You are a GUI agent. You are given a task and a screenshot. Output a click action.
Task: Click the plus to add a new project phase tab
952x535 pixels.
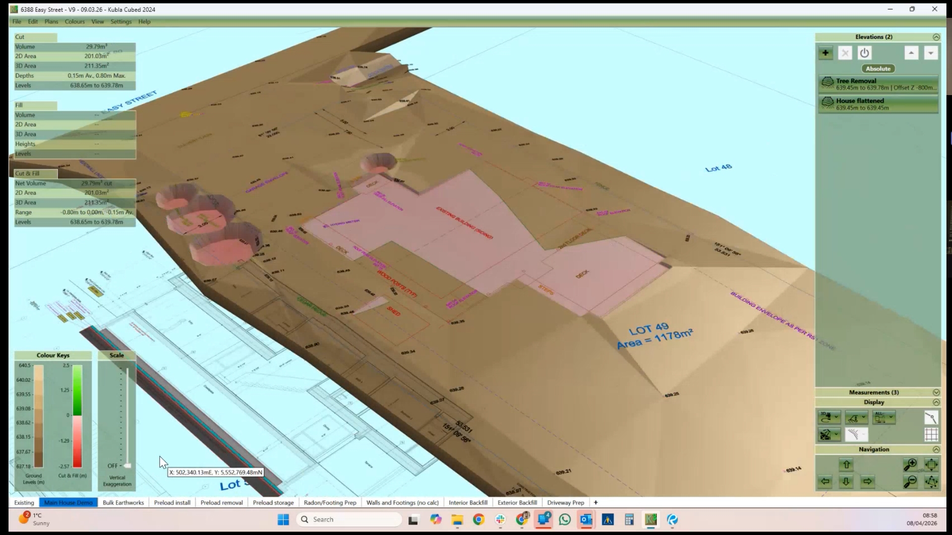[595, 502]
